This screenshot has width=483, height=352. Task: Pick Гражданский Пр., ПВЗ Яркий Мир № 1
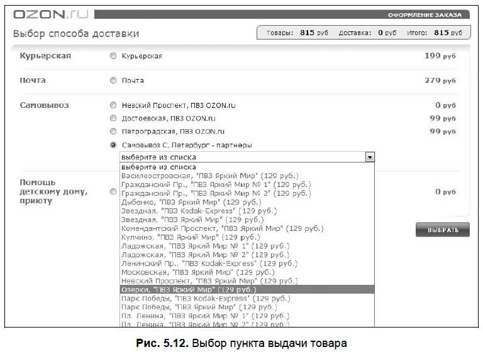(247, 184)
